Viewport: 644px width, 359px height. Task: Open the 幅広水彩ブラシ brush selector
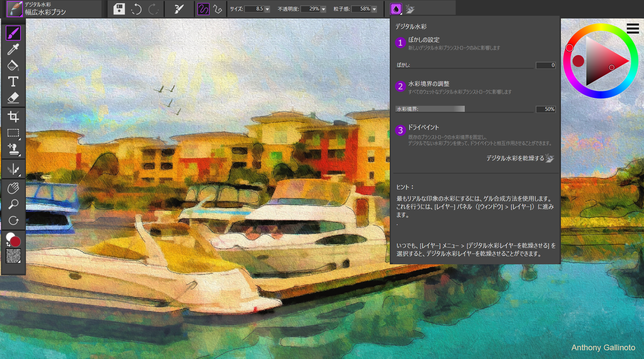[45, 9]
